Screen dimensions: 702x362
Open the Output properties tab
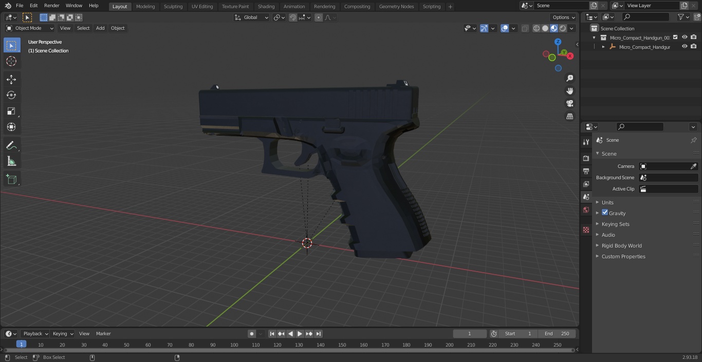click(586, 171)
